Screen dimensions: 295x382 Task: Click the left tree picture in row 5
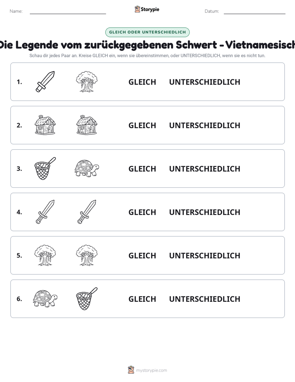coord(45,255)
